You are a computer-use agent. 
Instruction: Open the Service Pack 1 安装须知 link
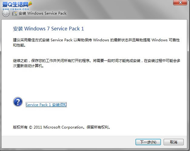[46, 105]
